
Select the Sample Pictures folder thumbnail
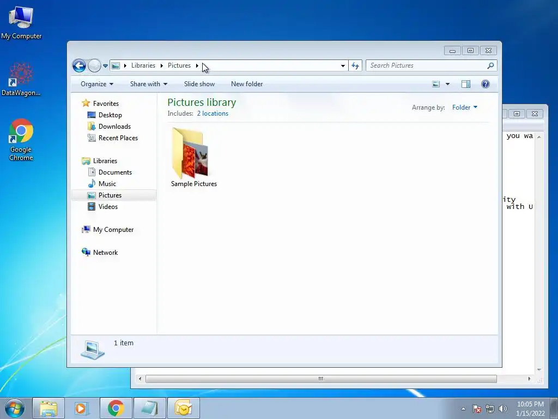[x=190, y=153]
